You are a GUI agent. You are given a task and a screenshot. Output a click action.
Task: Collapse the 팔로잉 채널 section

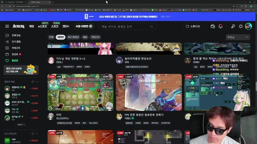click(37, 82)
